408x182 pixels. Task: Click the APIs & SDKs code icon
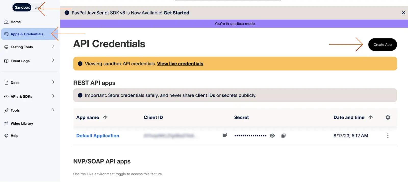(6, 96)
